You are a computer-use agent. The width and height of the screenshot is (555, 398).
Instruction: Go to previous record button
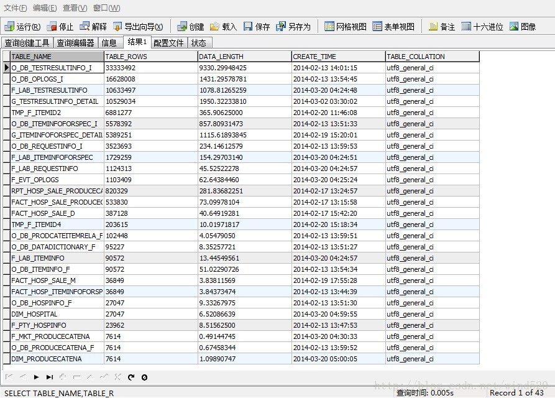coord(23,377)
